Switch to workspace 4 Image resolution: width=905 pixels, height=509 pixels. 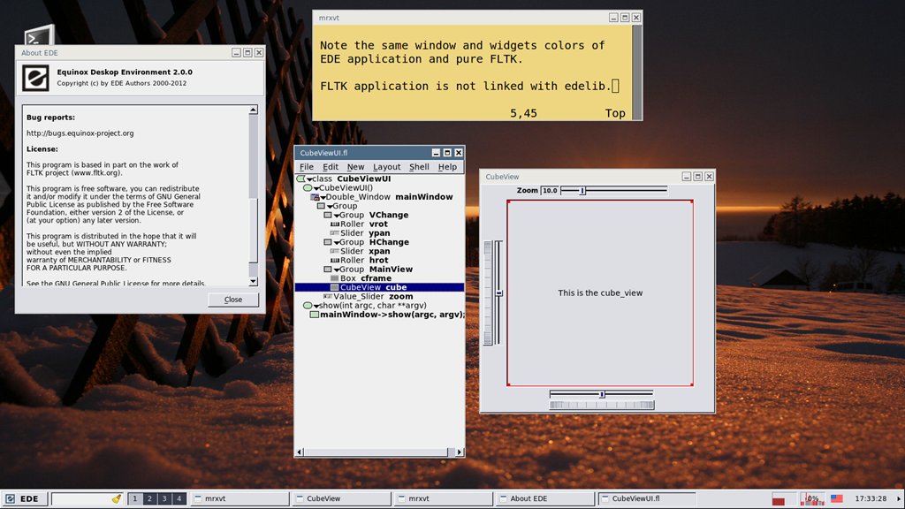coord(179,498)
